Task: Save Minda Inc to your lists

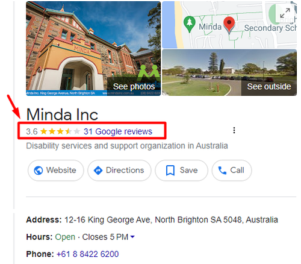Action: tap(181, 171)
